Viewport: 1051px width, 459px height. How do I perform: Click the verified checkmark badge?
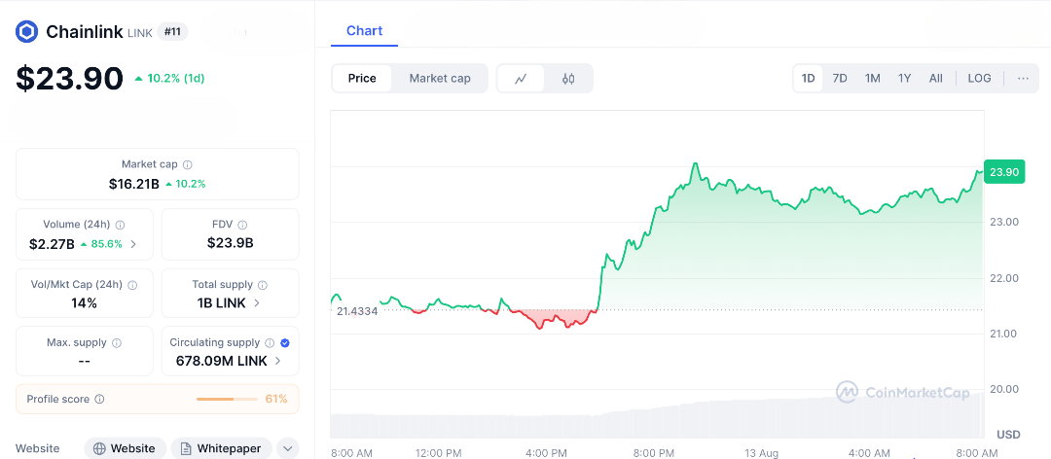click(x=285, y=343)
